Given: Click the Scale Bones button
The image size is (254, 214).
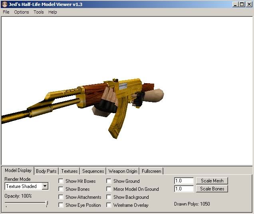Looking at the screenshot, I should tap(212, 189).
